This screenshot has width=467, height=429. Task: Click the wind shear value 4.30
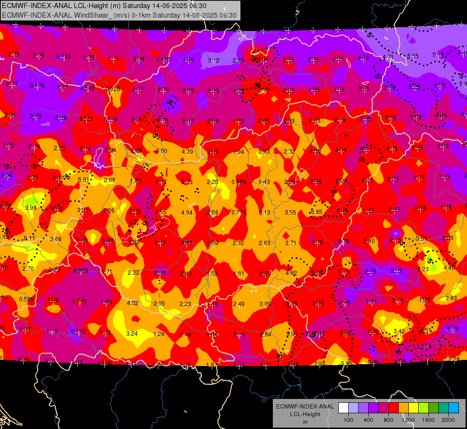(x=187, y=152)
